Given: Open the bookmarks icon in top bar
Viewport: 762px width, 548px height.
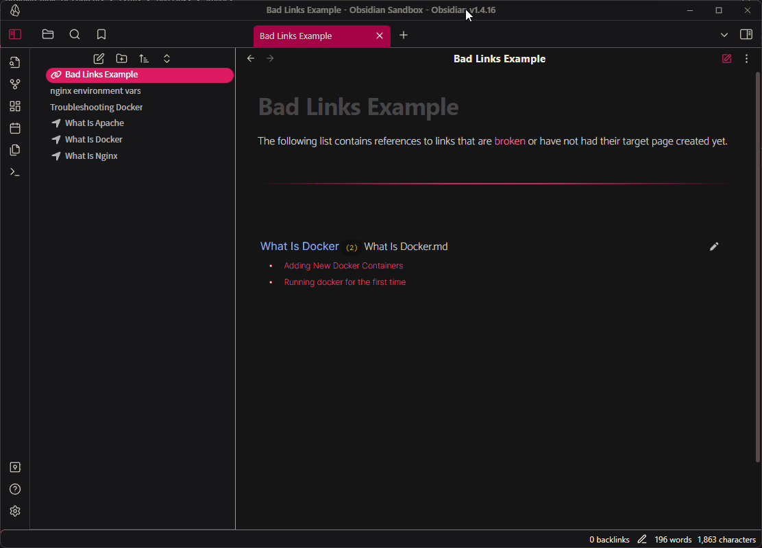Looking at the screenshot, I should point(101,34).
